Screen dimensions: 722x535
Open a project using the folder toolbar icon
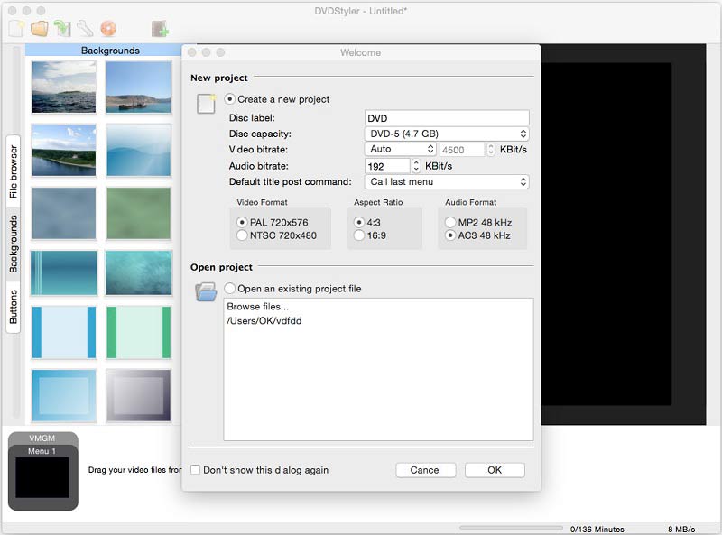[38, 28]
